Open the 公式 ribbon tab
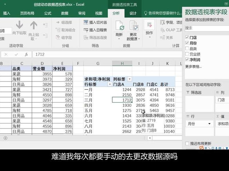229x171 pixels. tap(48, 13)
